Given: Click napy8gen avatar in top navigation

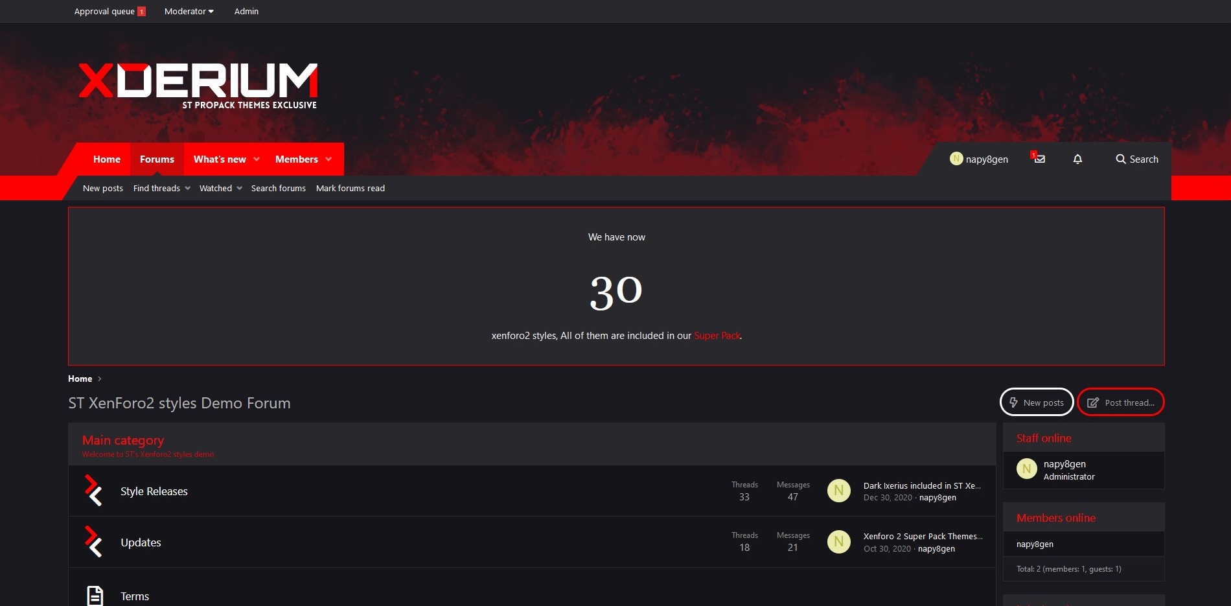Looking at the screenshot, I should (x=956, y=159).
